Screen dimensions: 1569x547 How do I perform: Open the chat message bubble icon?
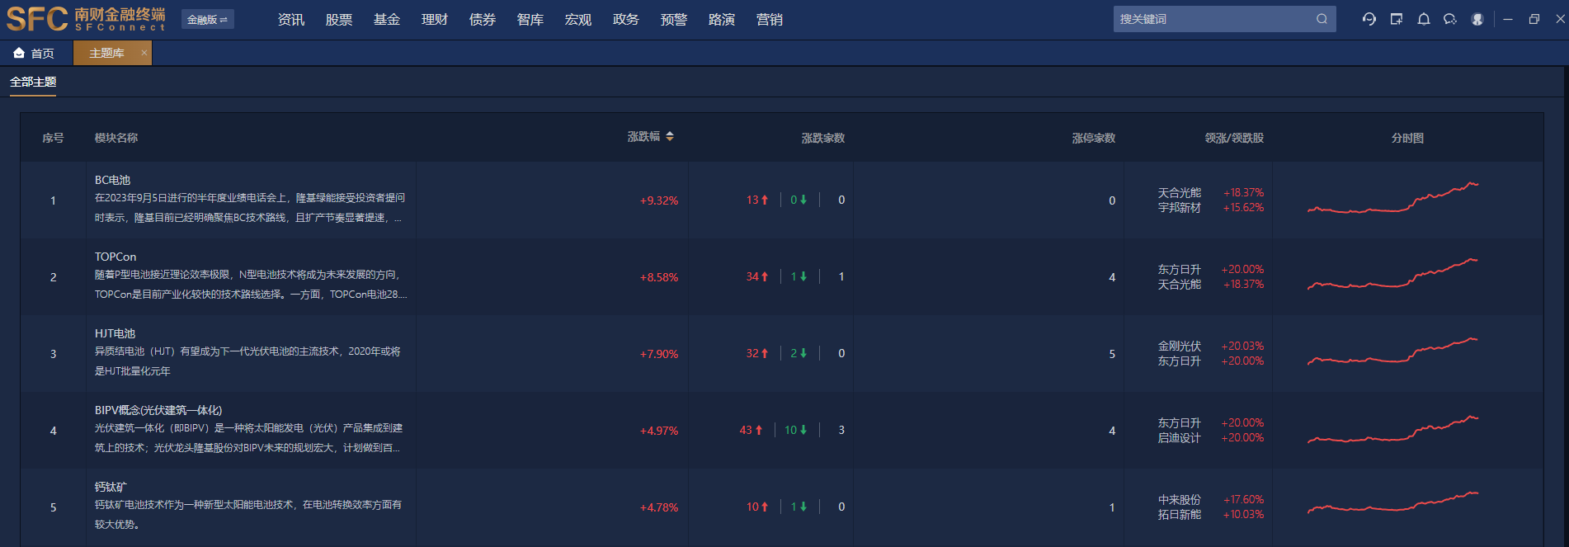[x=1450, y=19]
